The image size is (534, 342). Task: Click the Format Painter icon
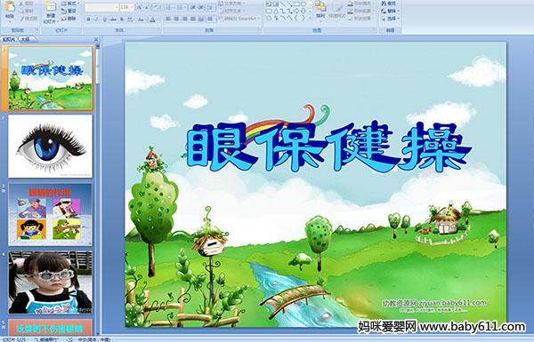coord(28,19)
